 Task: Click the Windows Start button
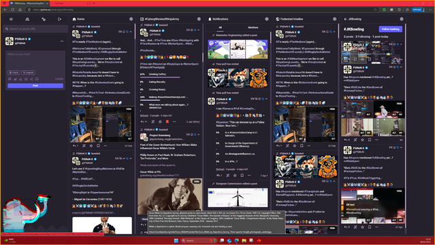click(176, 240)
